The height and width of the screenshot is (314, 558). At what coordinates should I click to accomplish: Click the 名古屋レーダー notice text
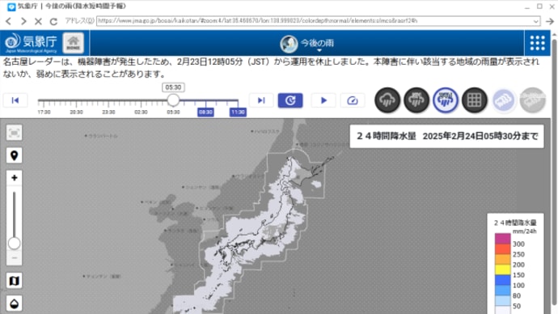tap(271, 68)
